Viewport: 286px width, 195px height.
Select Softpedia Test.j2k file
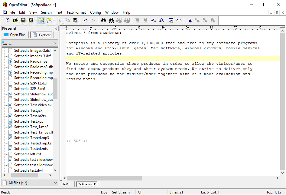pyautogui.click(x=28, y=111)
